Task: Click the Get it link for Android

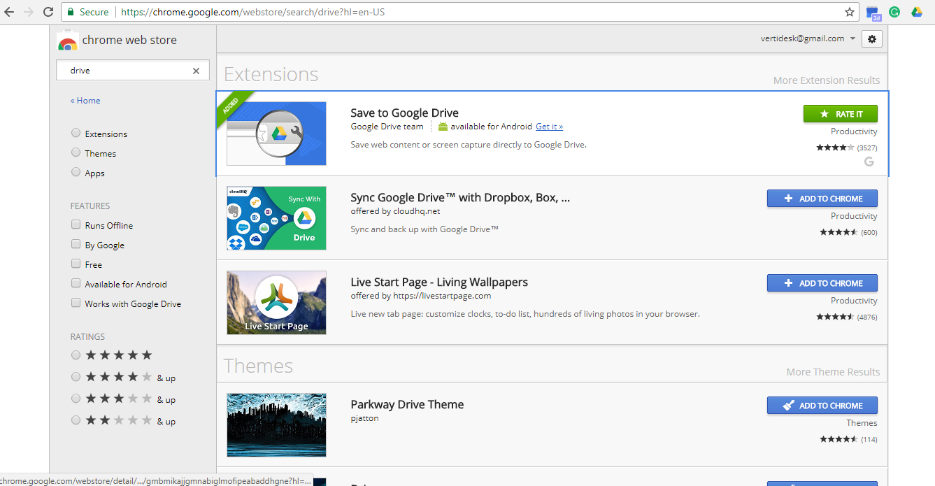Action: [x=549, y=127]
